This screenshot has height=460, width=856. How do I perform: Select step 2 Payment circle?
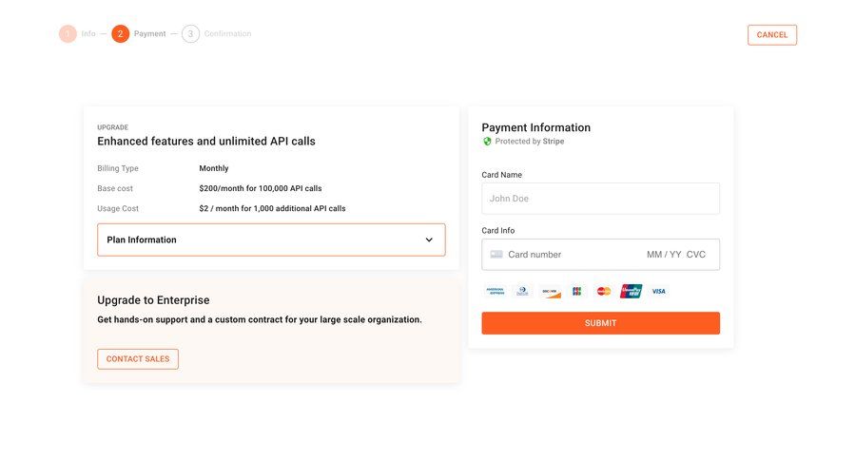(x=120, y=34)
